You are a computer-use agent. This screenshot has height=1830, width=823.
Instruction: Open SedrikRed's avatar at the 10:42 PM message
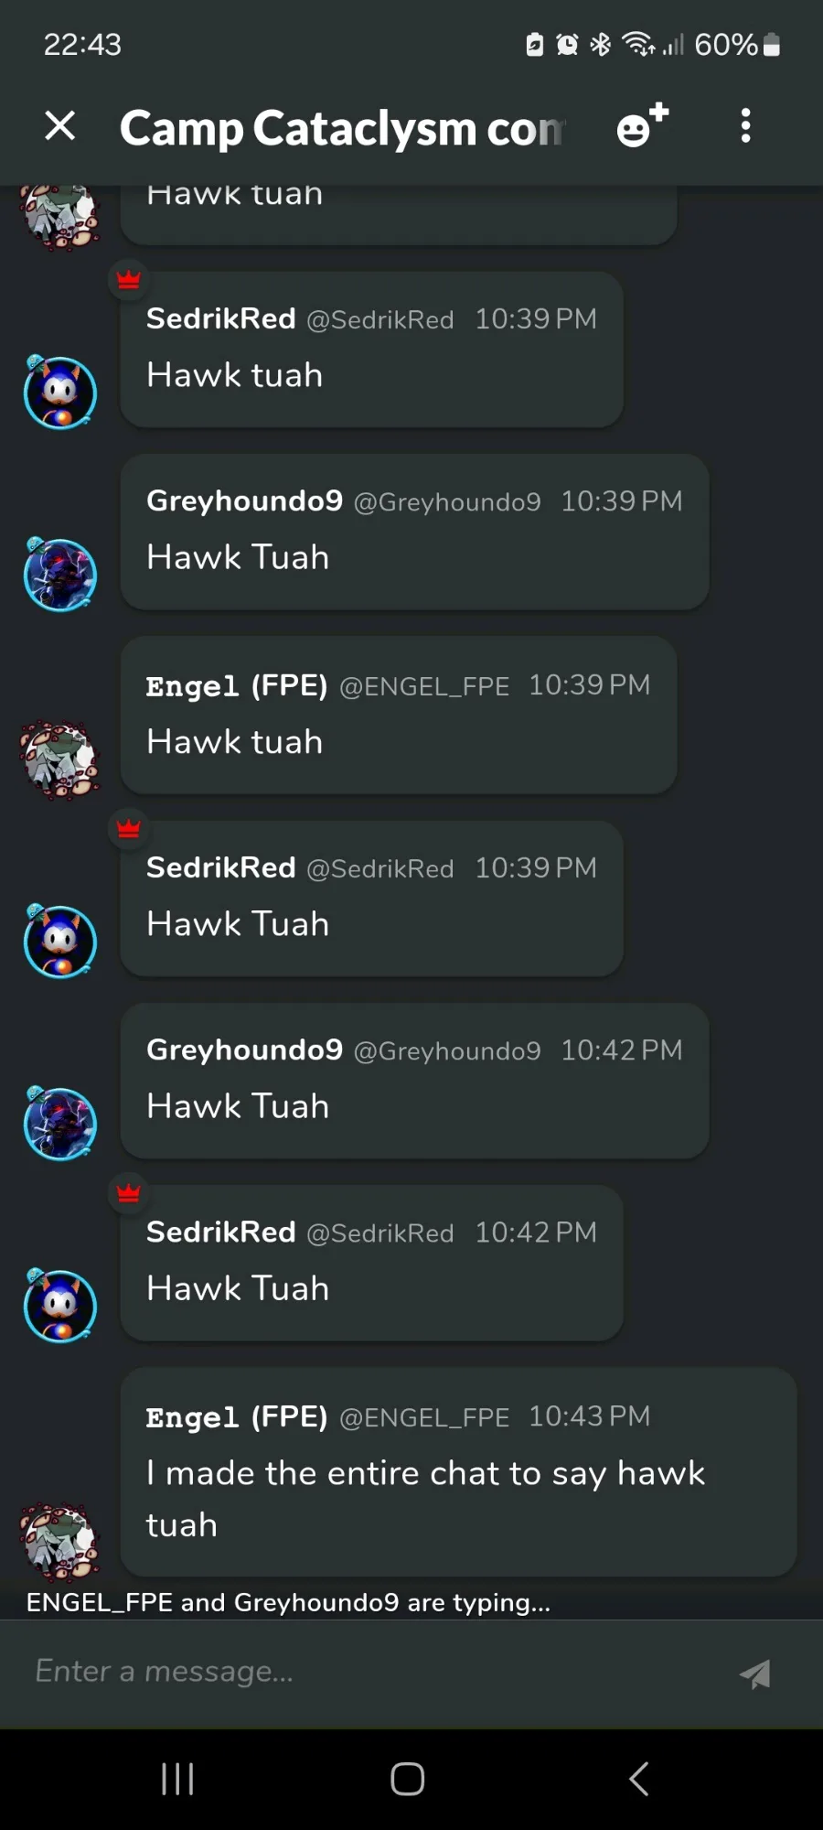pyautogui.click(x=60, y=1306)
